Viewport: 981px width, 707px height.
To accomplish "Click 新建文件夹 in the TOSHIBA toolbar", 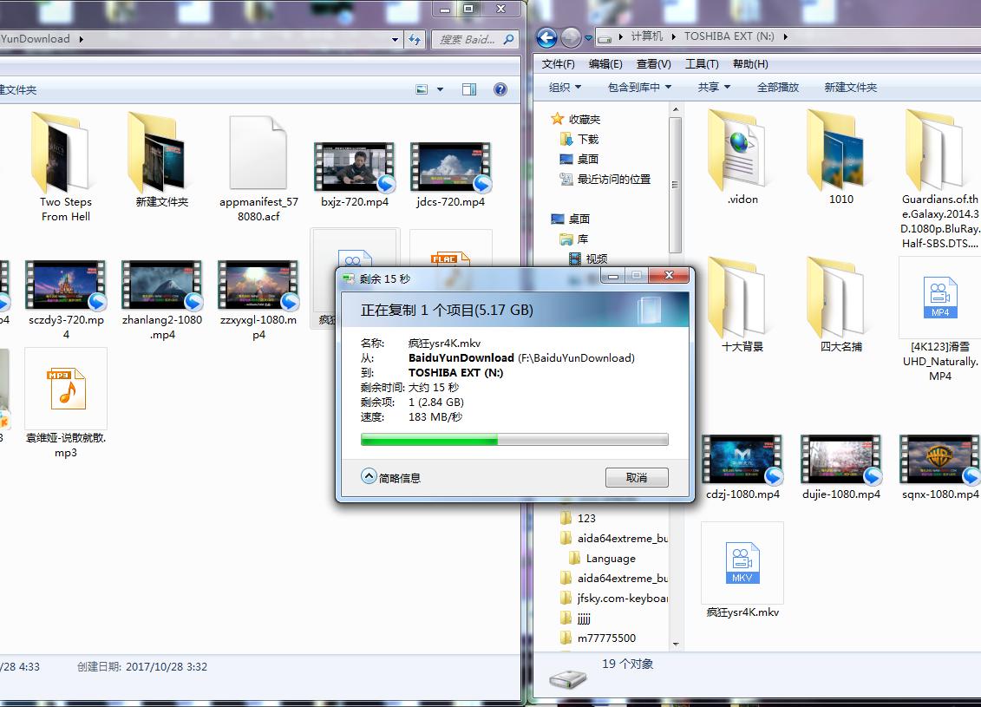I will click(x=850, y=87).
